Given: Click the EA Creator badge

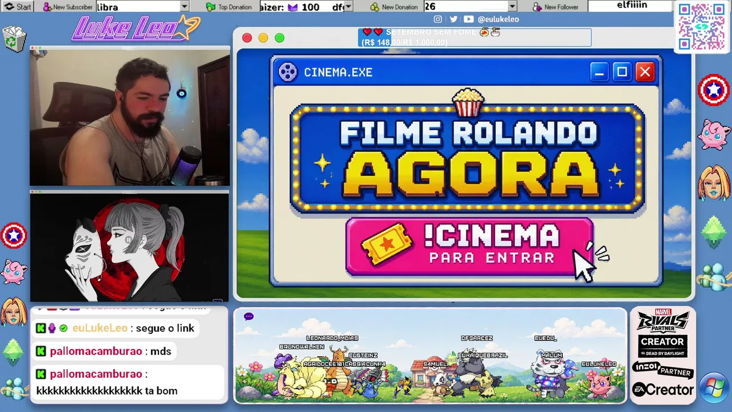Looking at the screenshot, I should pyautogui.click(x=663, y=390).
